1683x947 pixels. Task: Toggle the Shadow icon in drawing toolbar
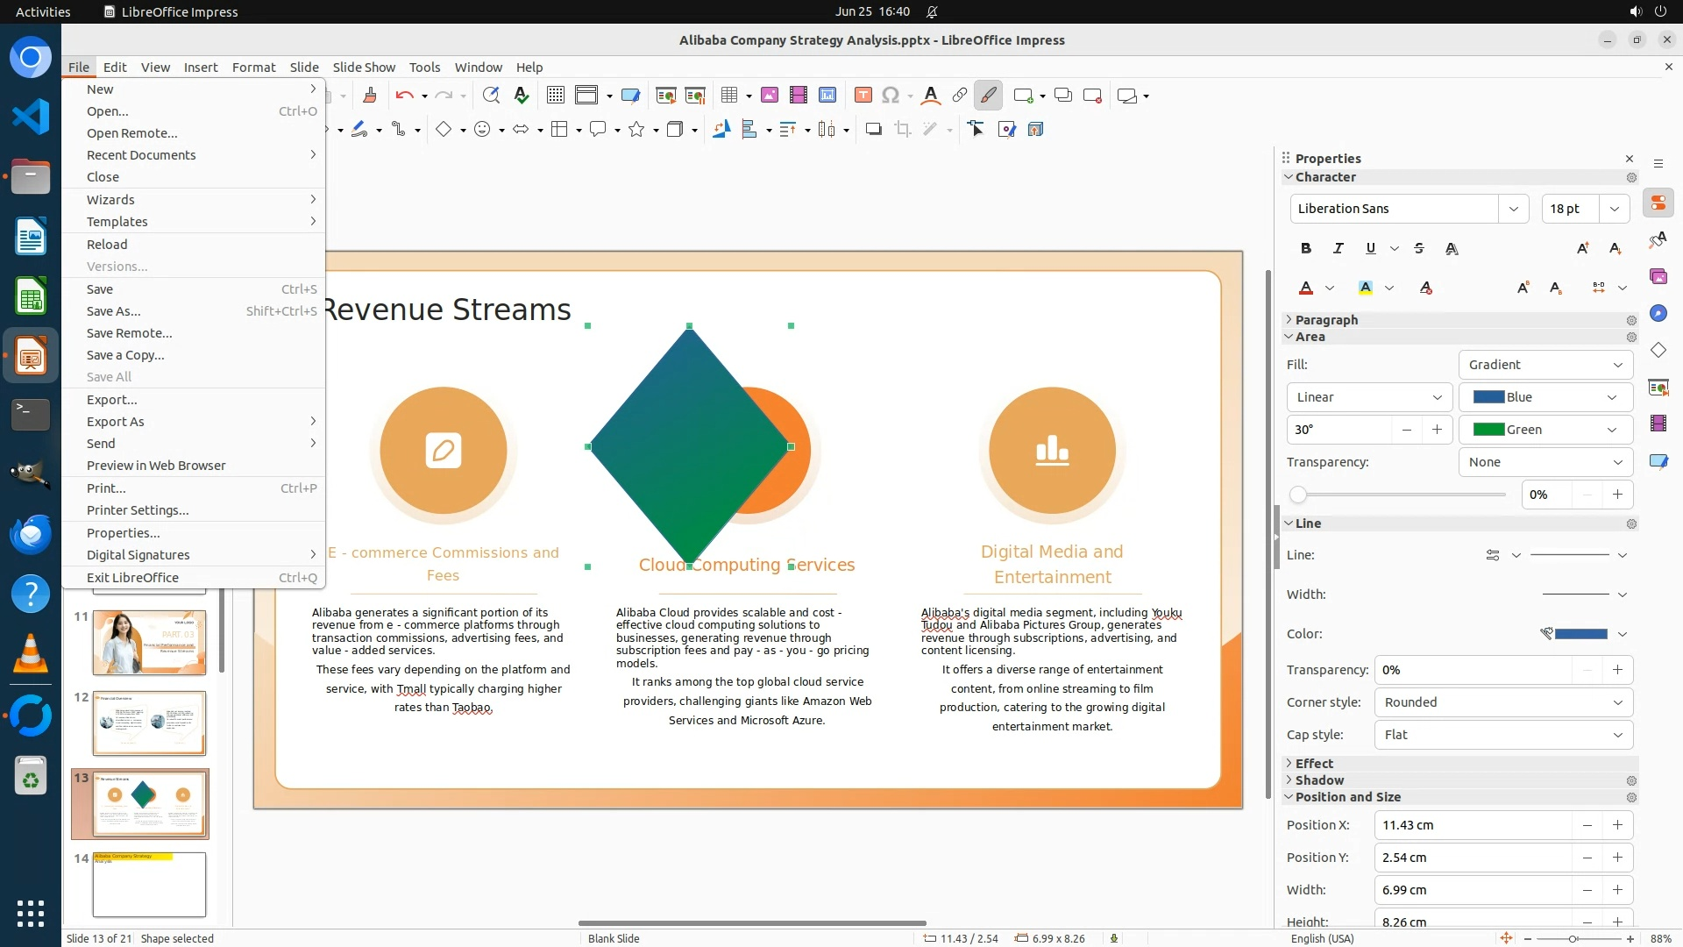873,129
